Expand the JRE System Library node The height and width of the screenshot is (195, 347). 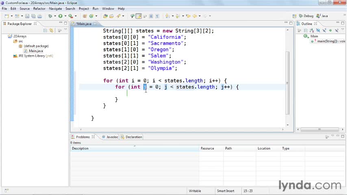click(11, 56)
